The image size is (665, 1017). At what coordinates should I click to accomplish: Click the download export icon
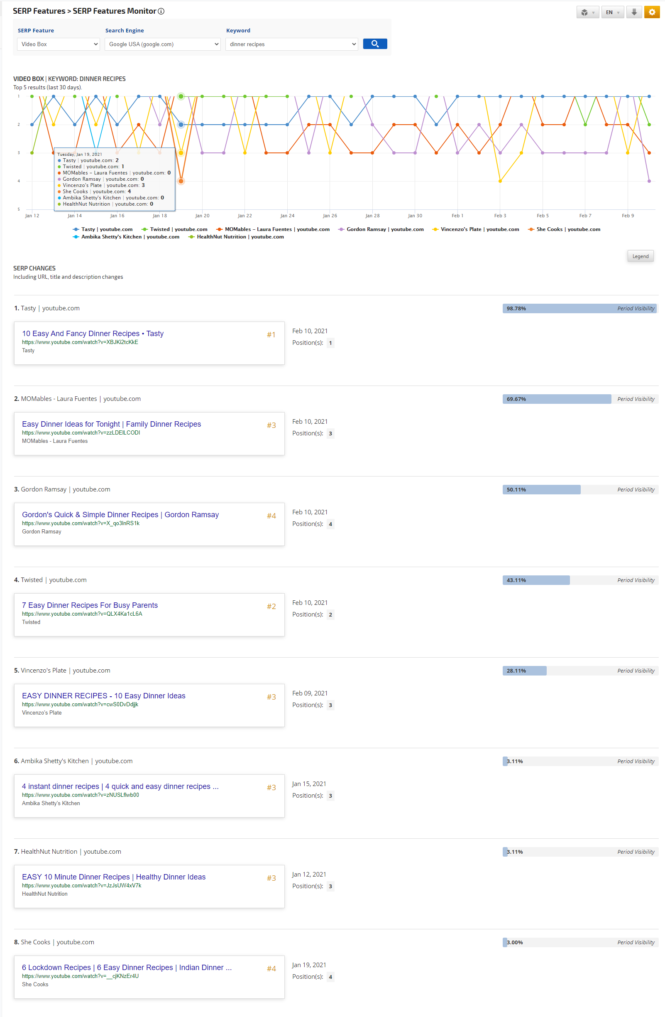pos(634,12)
